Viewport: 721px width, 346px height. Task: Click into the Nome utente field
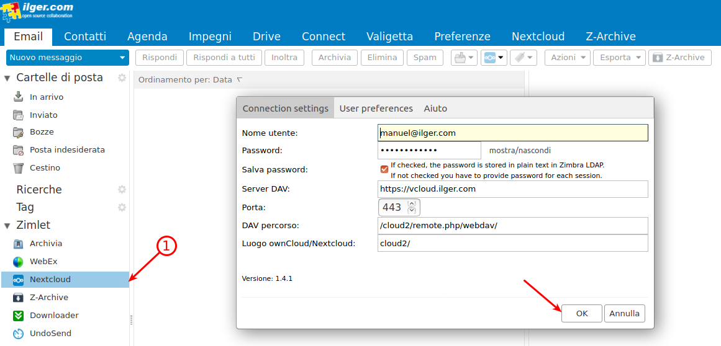pos(513,133)
